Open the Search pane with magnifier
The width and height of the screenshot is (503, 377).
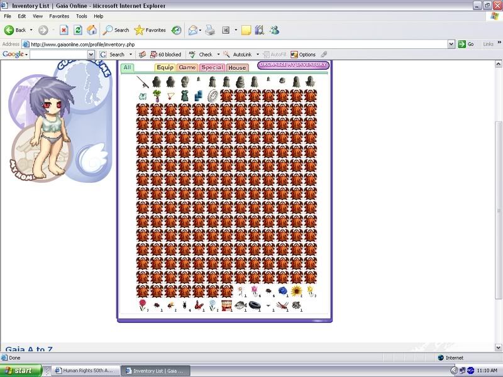(116, 30)
